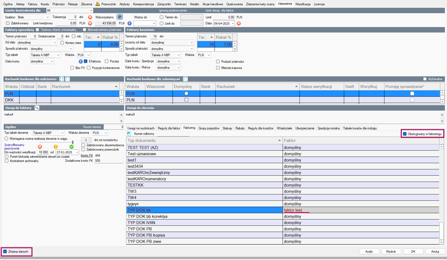Refresh the Wykorzystano amount
The image size is (447, 260).
[120, 17]
